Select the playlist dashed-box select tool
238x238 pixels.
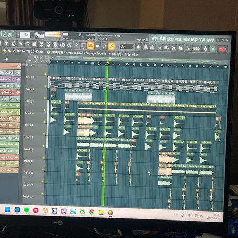[x=33, y=52]
